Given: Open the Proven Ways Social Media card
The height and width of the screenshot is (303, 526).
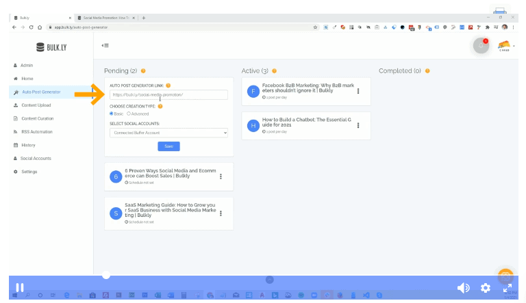Looking at the screenshot, I should [x=168, y=176].
